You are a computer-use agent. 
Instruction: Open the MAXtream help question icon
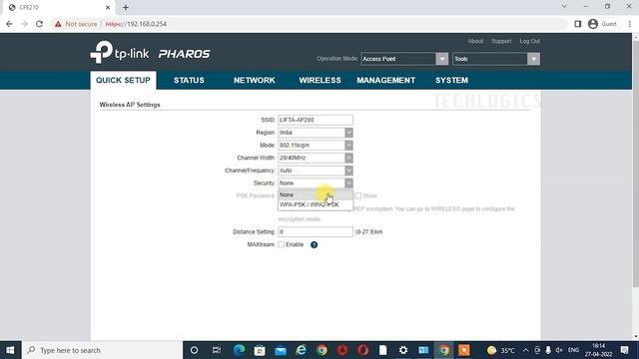point(314,244)
